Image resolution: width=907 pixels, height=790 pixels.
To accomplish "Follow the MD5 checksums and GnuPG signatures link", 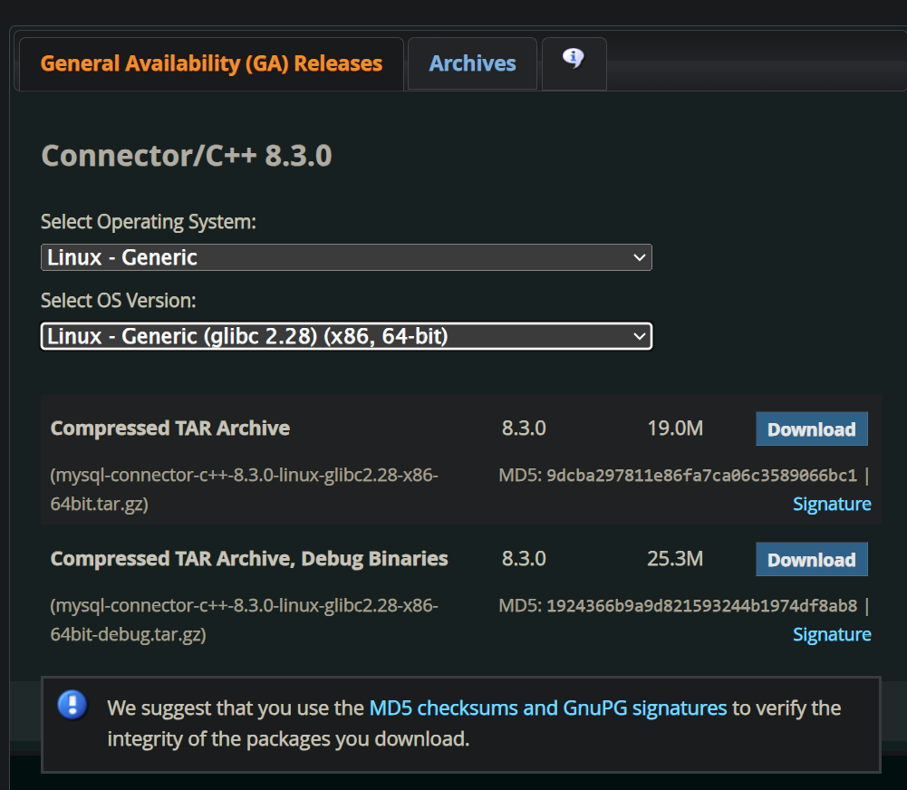I will click(x=547, y=708).
